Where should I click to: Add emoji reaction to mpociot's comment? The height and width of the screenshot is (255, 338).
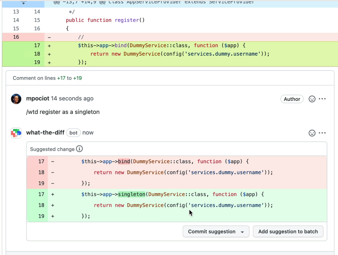pyautogui.click(x=312, y=99)
